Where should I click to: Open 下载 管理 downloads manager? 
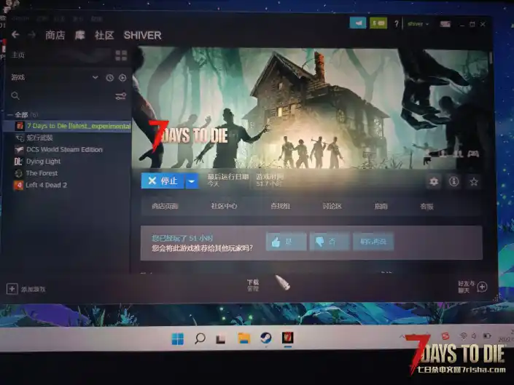[253, 285]
